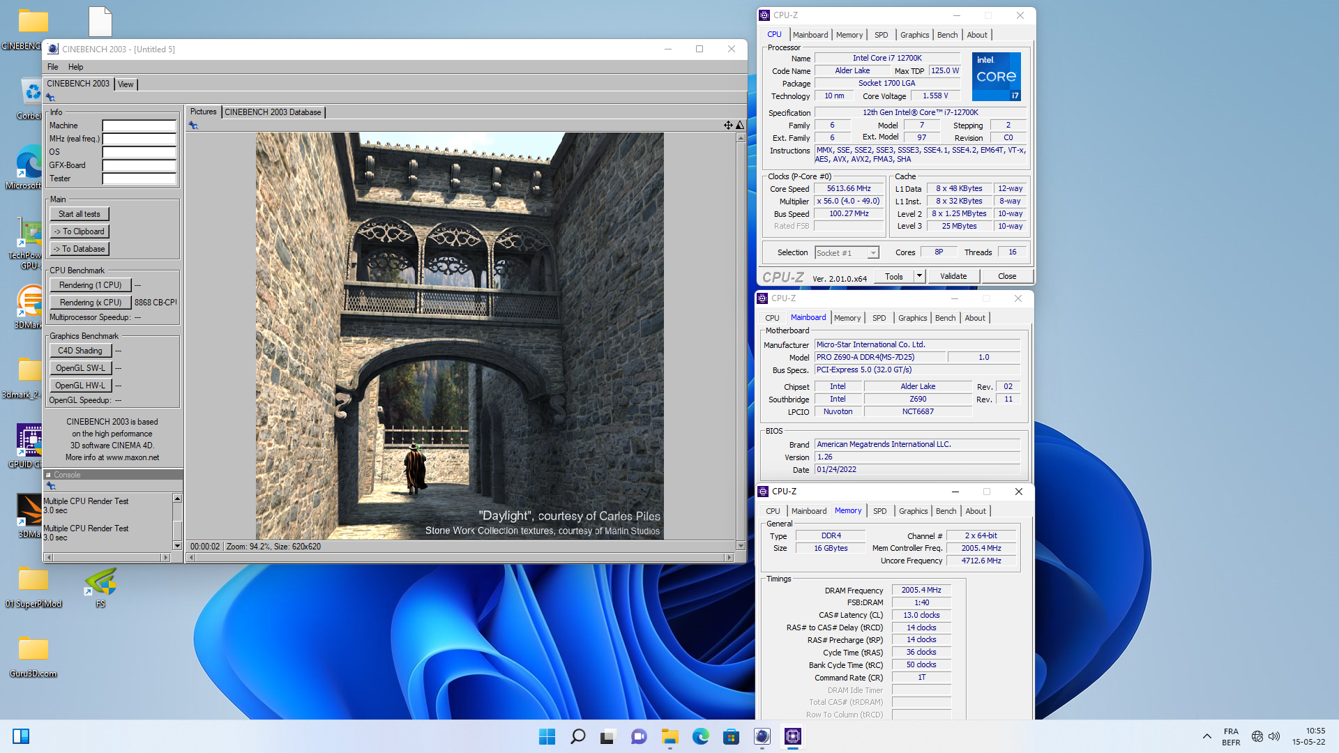This screenshot has width=1339, height=753.
Task: Open File Explorer from taskbar
Action: click(x=669, y=736)
